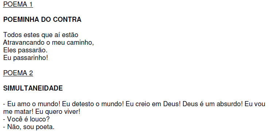
Task: Click the word 'caminho' in the first poem
Action: tap(82, 43)
